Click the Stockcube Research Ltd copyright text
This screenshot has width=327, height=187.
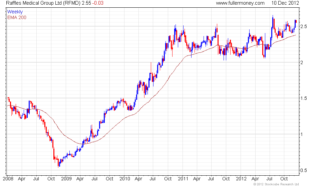coord(276,184)
